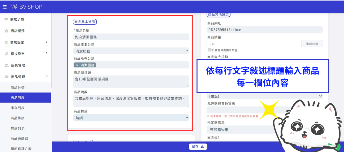Click the people icon beside 店員管理
Viewport: 344px width, 152px height.
(7, 65)
